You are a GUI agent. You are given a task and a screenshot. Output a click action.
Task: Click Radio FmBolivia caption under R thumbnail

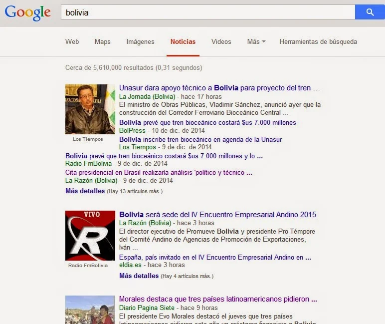click(x=88, y=266)
